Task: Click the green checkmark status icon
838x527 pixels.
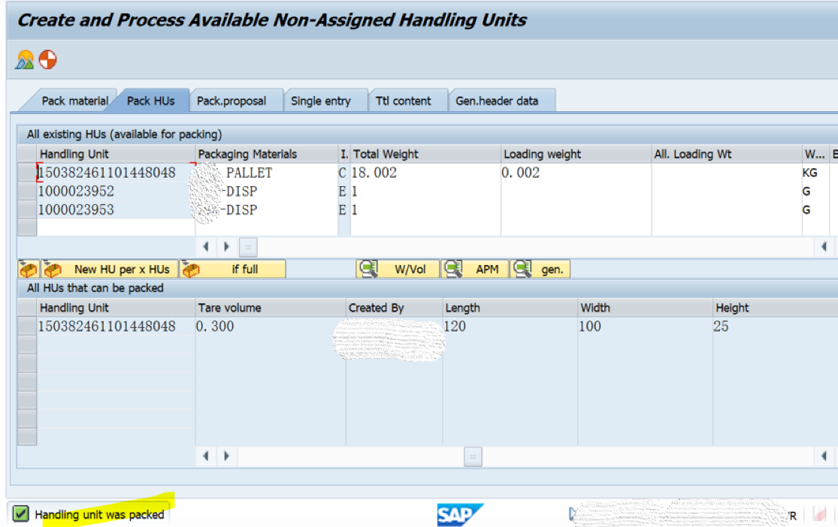Action: point(21,514)
